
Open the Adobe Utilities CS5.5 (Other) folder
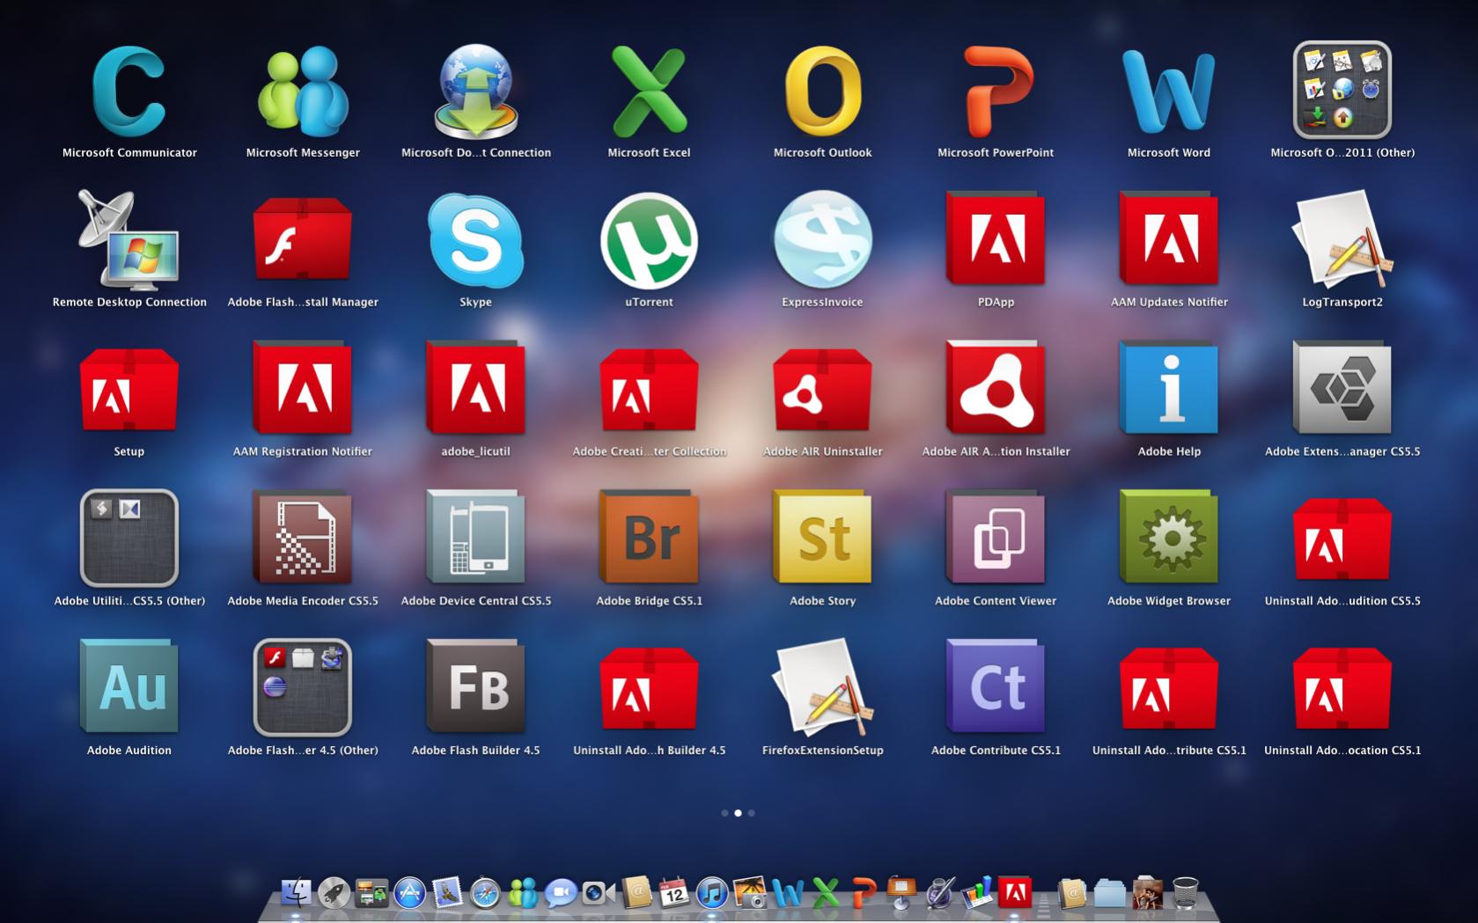click(x=129, y=538)
